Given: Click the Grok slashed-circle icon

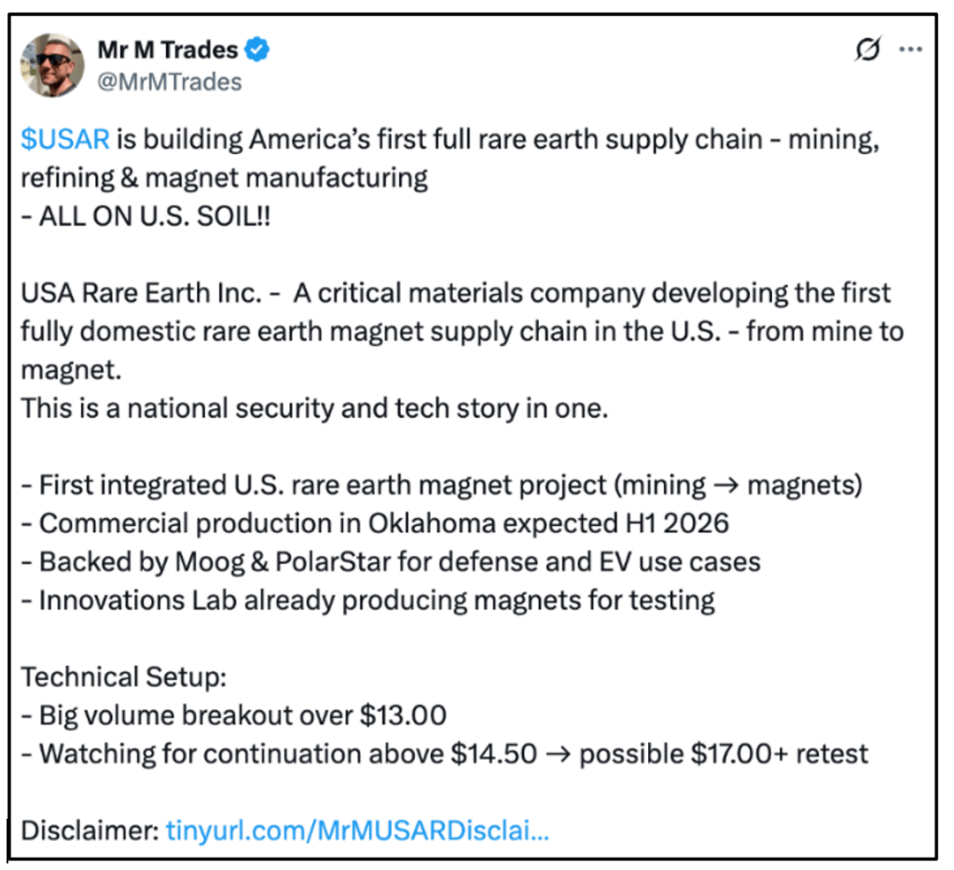Looking at the screenshot, I should click(866, 50).
